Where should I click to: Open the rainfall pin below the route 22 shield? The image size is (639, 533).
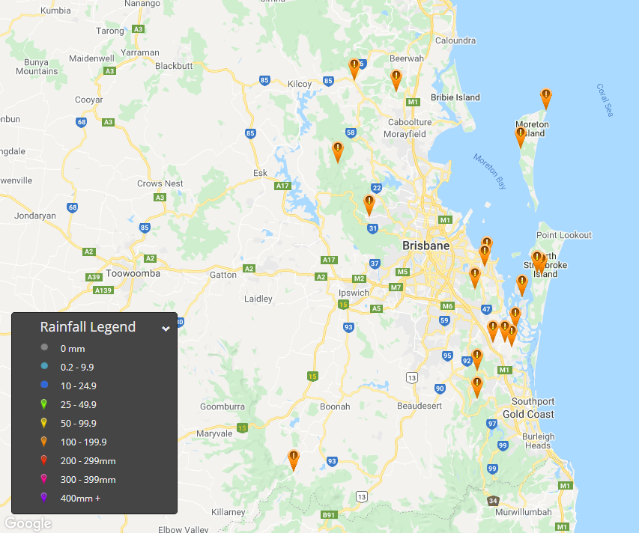[369, 205]
